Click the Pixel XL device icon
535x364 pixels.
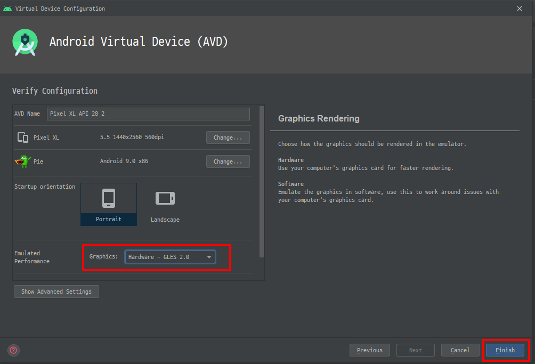click(x=23, y=137)
